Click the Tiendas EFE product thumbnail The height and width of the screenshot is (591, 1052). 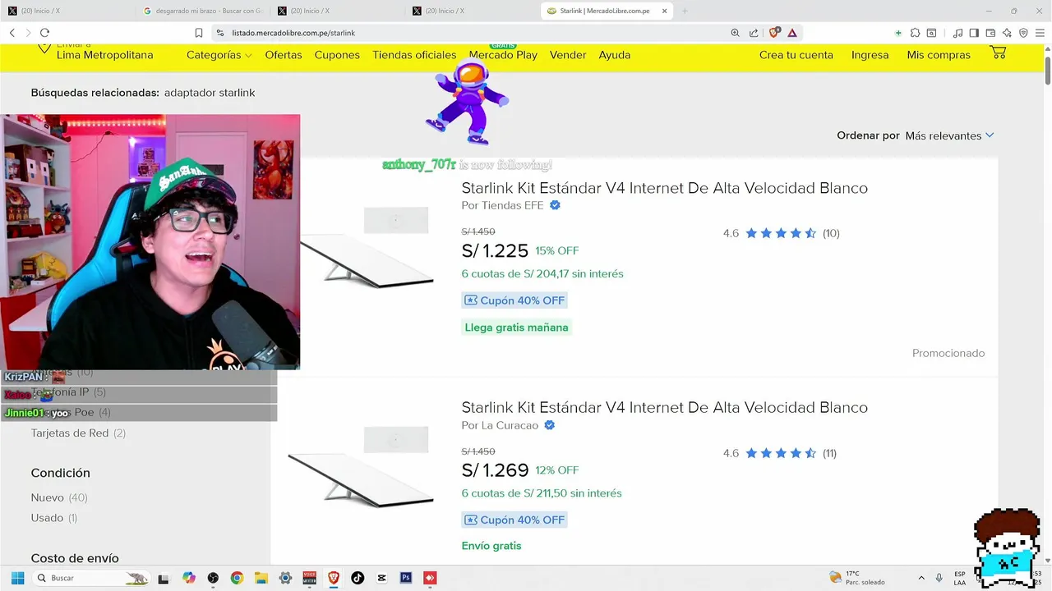coord(367,246)
